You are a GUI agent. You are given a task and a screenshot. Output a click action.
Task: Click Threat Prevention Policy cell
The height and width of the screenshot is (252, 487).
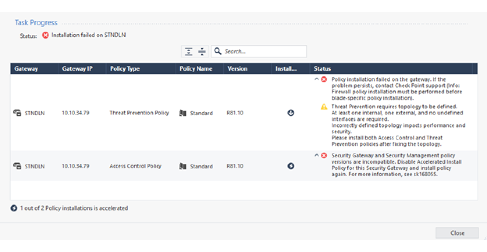coord(139,113)
